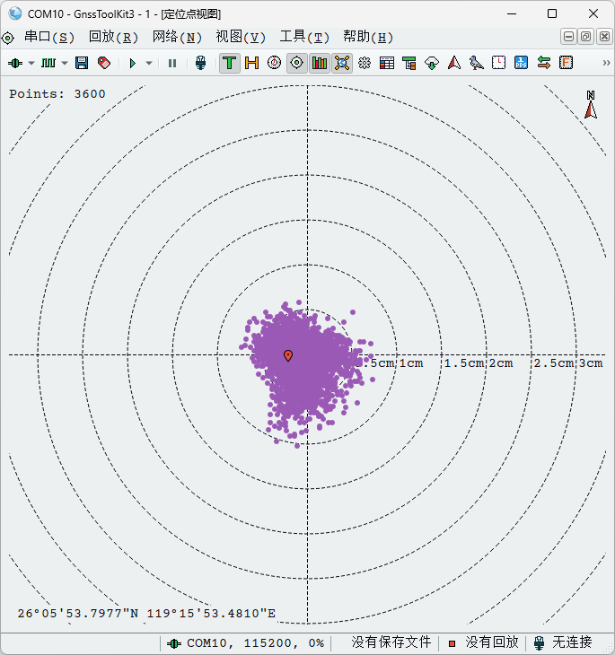The image size is (615, 655).
Task: Click the red position marker on plot
Action: [x=288, y=356]
